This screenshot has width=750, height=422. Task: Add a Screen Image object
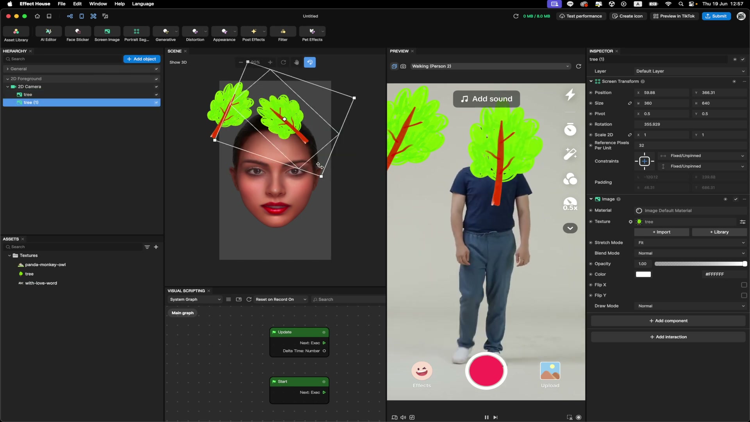(107, 34)
